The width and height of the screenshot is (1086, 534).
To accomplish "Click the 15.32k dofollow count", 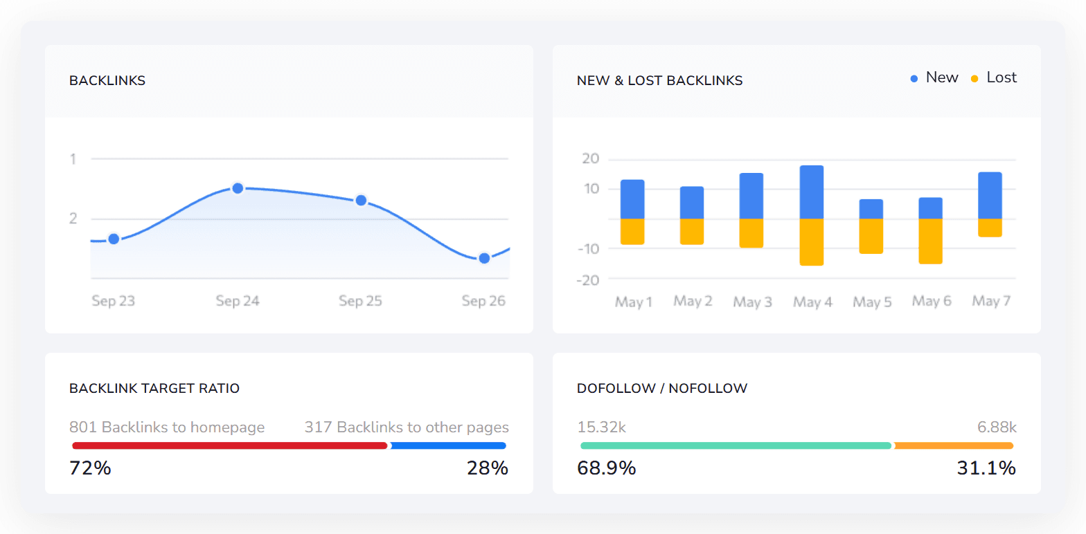I will [601, 427].
